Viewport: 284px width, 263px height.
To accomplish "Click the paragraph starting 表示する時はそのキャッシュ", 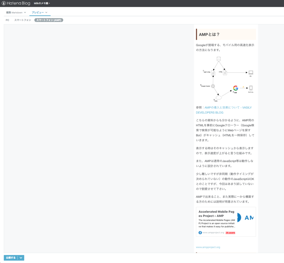I will click(225, 151).
